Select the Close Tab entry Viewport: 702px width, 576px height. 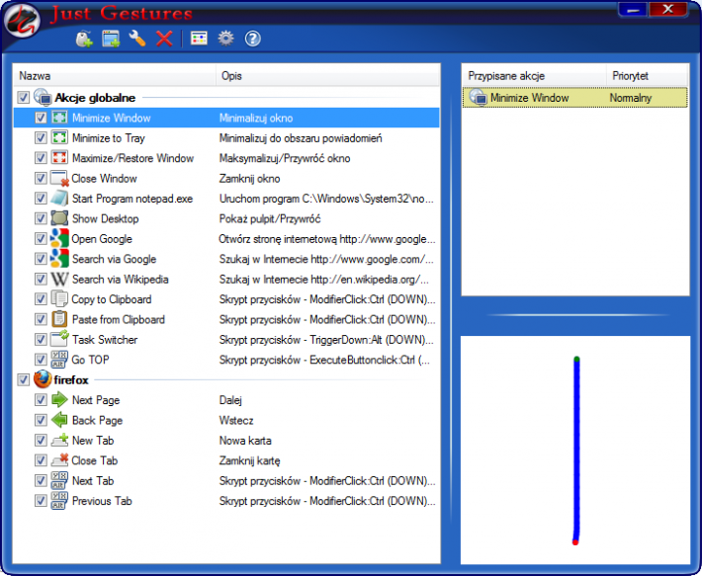tap(226, 460)
